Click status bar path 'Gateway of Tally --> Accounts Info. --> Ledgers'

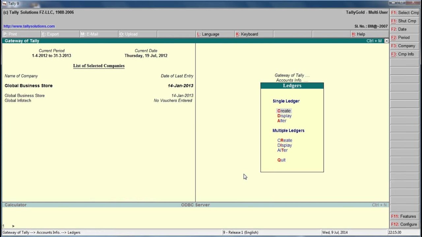[x=42, y=232]
